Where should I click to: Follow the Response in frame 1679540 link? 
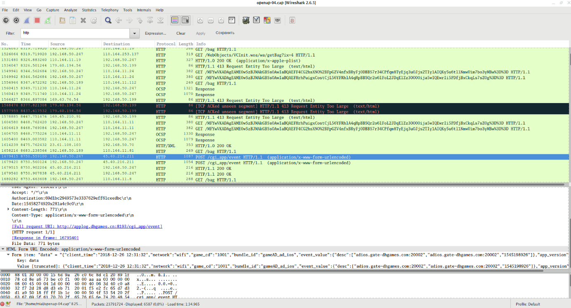(x=45, y=238)
